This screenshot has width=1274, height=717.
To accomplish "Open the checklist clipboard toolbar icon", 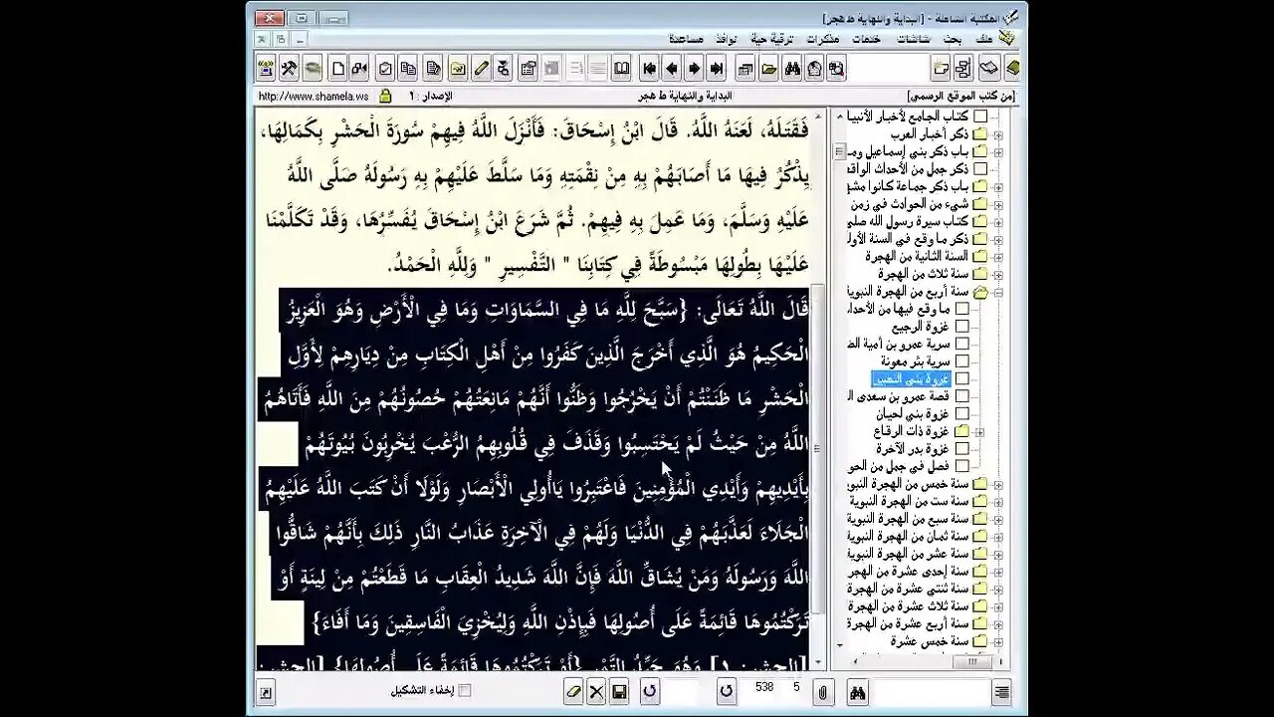I will (x=384, y=69).
